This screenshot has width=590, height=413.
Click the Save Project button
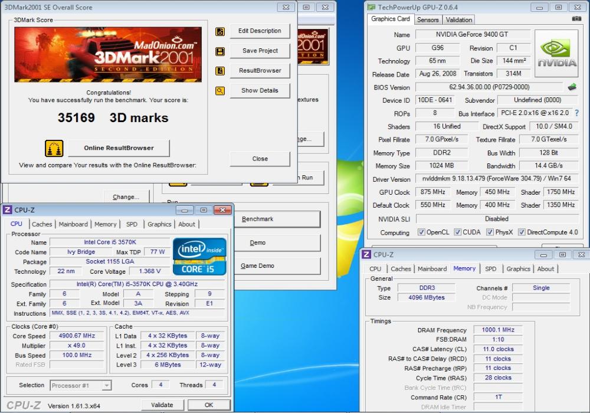260,51
